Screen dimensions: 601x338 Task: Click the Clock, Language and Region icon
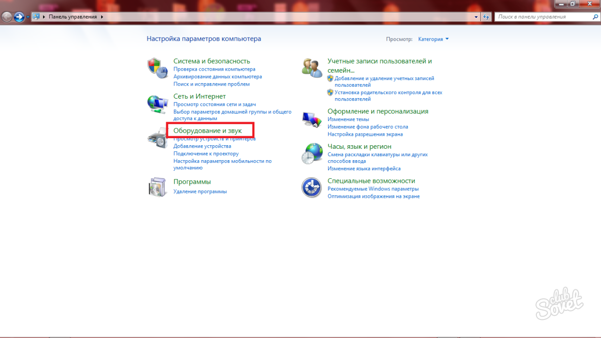tap(312, 154)
